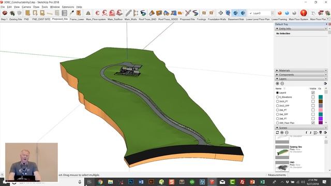This screenshot has height=186, width=331.
Task: Click the crossed-tools icon in the toolbar
Action: (x=188, y=13)
